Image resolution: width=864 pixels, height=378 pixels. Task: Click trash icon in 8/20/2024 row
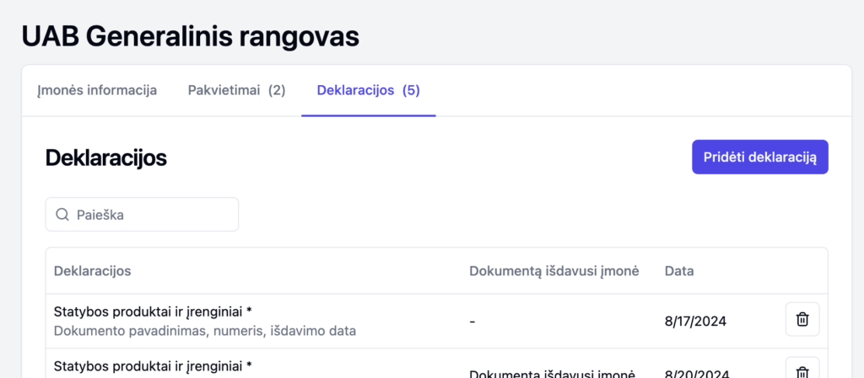(x=802, y=370)
